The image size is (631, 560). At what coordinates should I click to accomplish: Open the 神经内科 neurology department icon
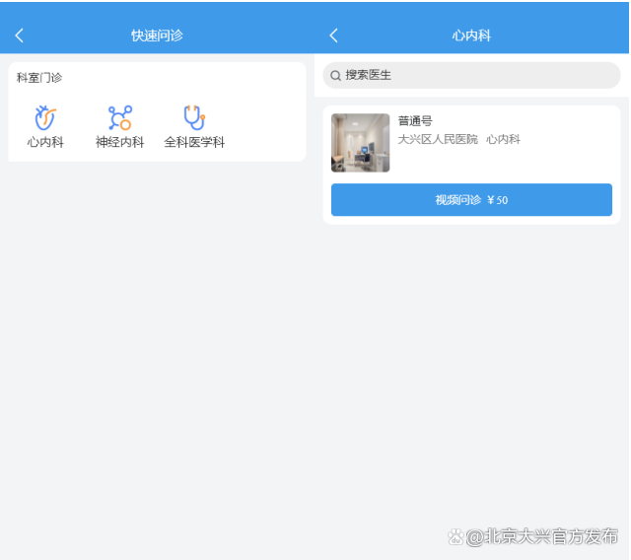point(120,117)
